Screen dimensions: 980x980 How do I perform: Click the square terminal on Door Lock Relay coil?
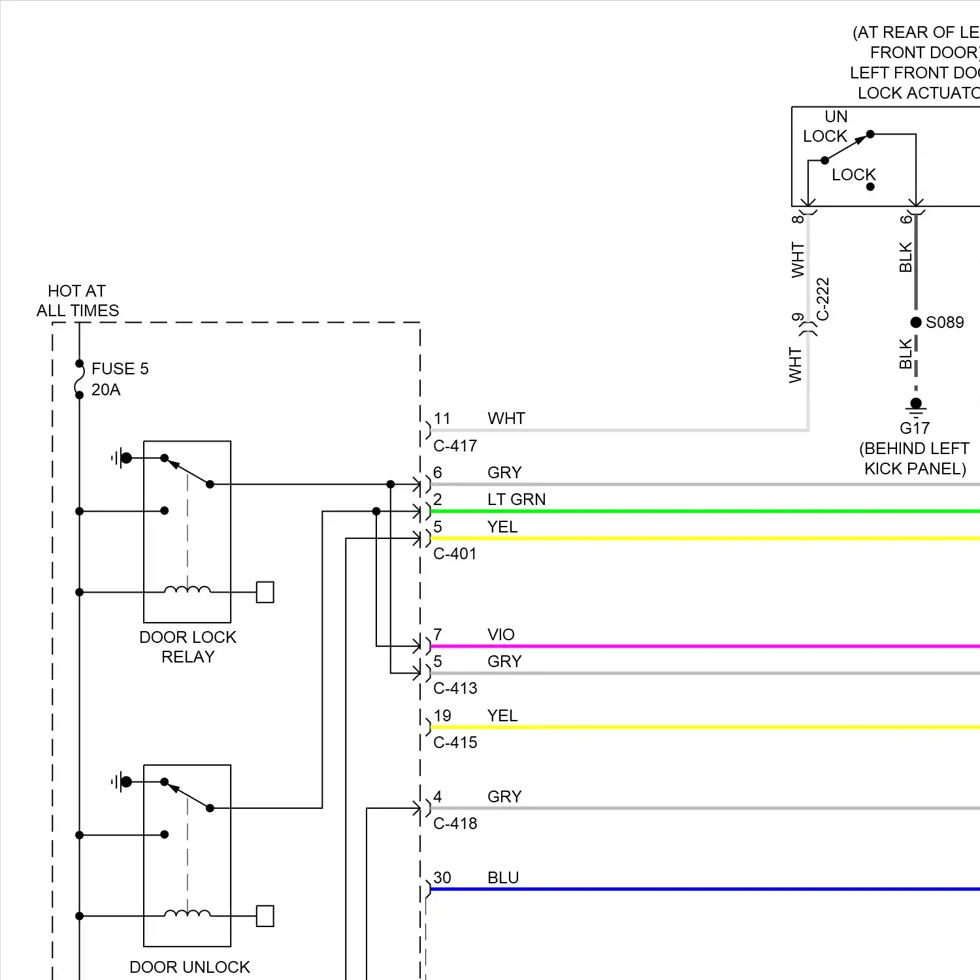pos(265,592)
